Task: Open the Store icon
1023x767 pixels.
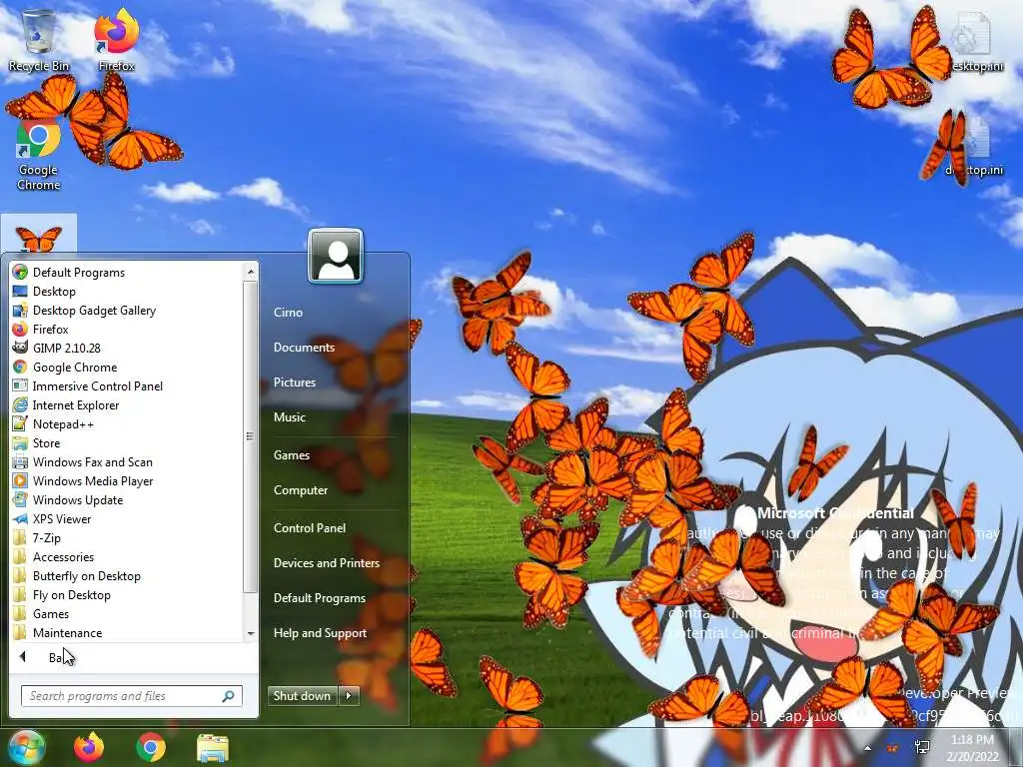Action: (x=20, y=442)
